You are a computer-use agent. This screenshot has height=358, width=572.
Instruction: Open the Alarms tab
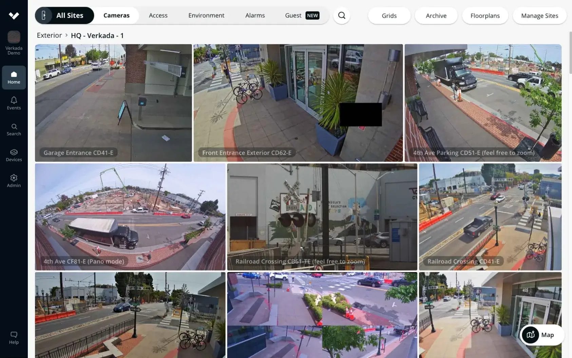255,15
